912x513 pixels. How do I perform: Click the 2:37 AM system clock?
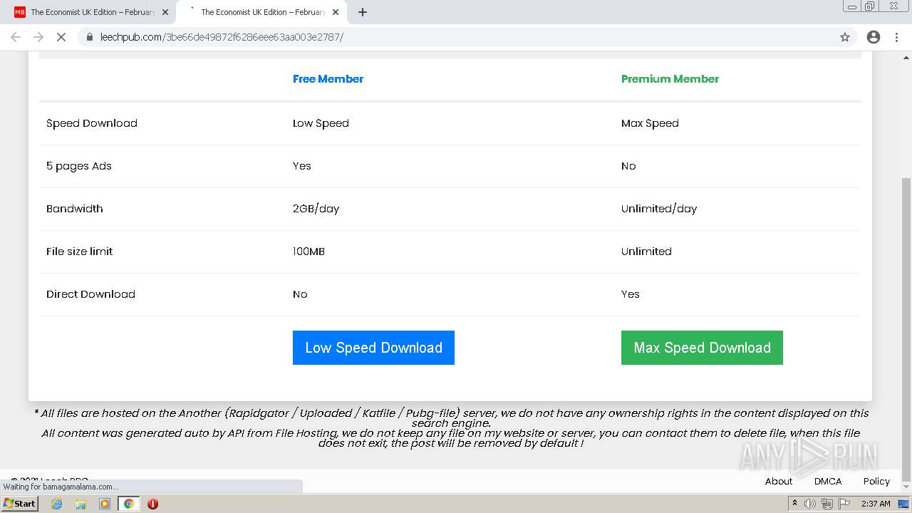[x=876, y=504]
